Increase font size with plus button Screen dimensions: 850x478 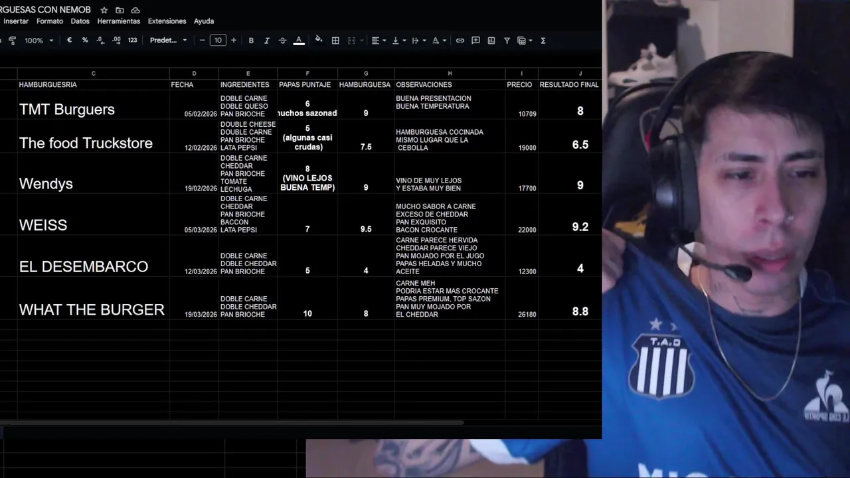[x=233, y=40]
